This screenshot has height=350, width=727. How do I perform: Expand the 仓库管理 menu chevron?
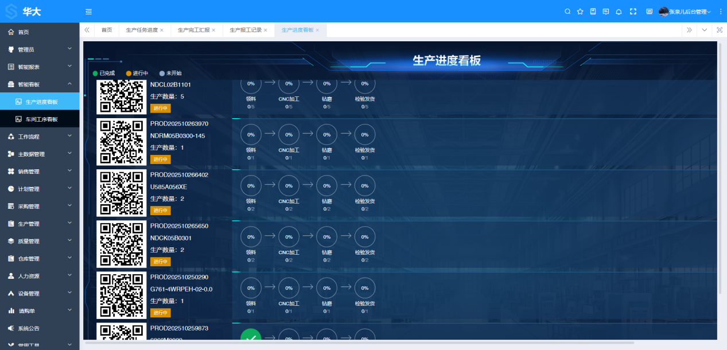69,258
